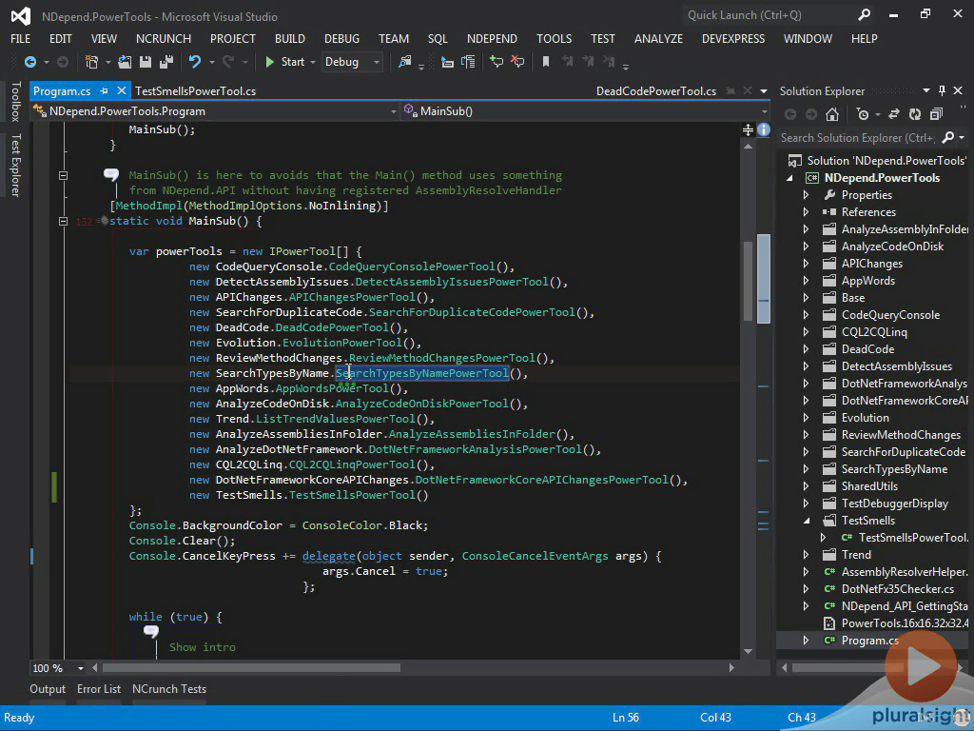Start debugging with the green play icon
This screenshot has width=974, height=731.
pyautogui.click(x=269, y=62)
